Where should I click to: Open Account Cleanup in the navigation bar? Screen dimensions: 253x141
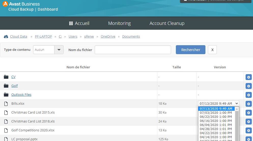click(x=167, y=23)
